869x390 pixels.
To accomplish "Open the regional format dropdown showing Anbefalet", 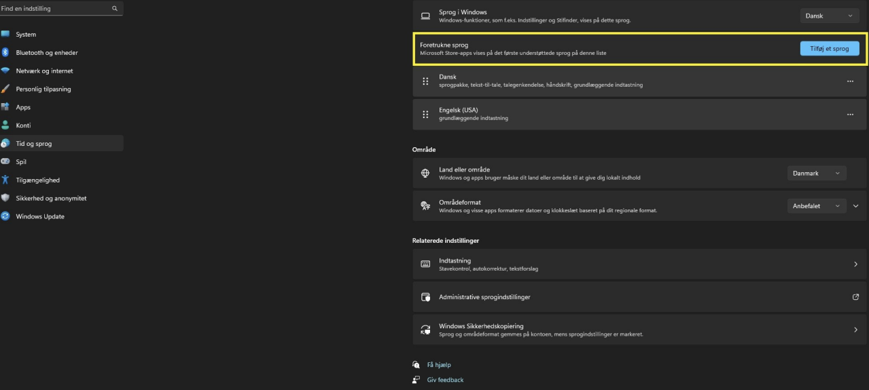I will click(x=817, y=206).
